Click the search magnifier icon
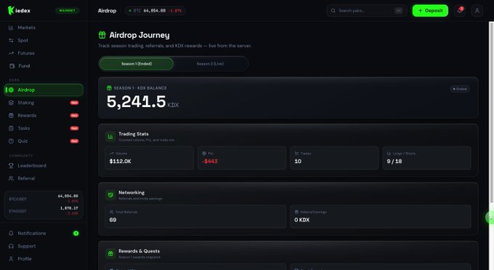 click(x=333, y=11)
